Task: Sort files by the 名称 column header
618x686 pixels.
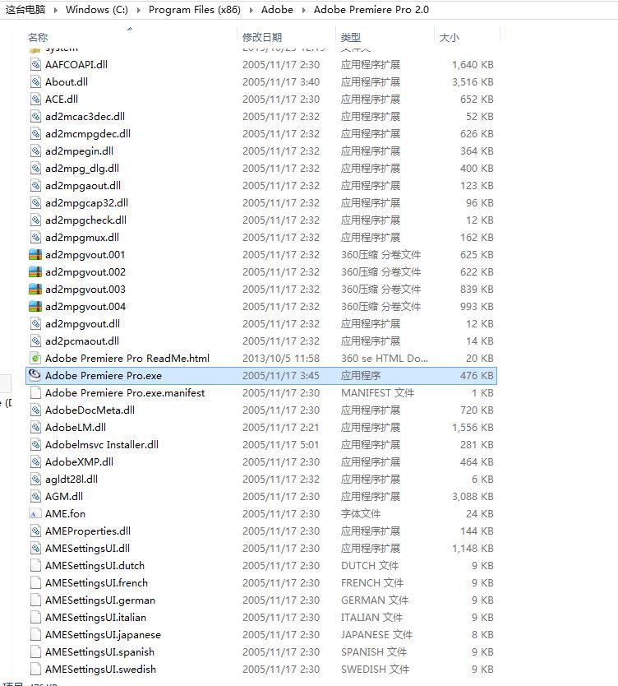Action: (x=38, y=38)
